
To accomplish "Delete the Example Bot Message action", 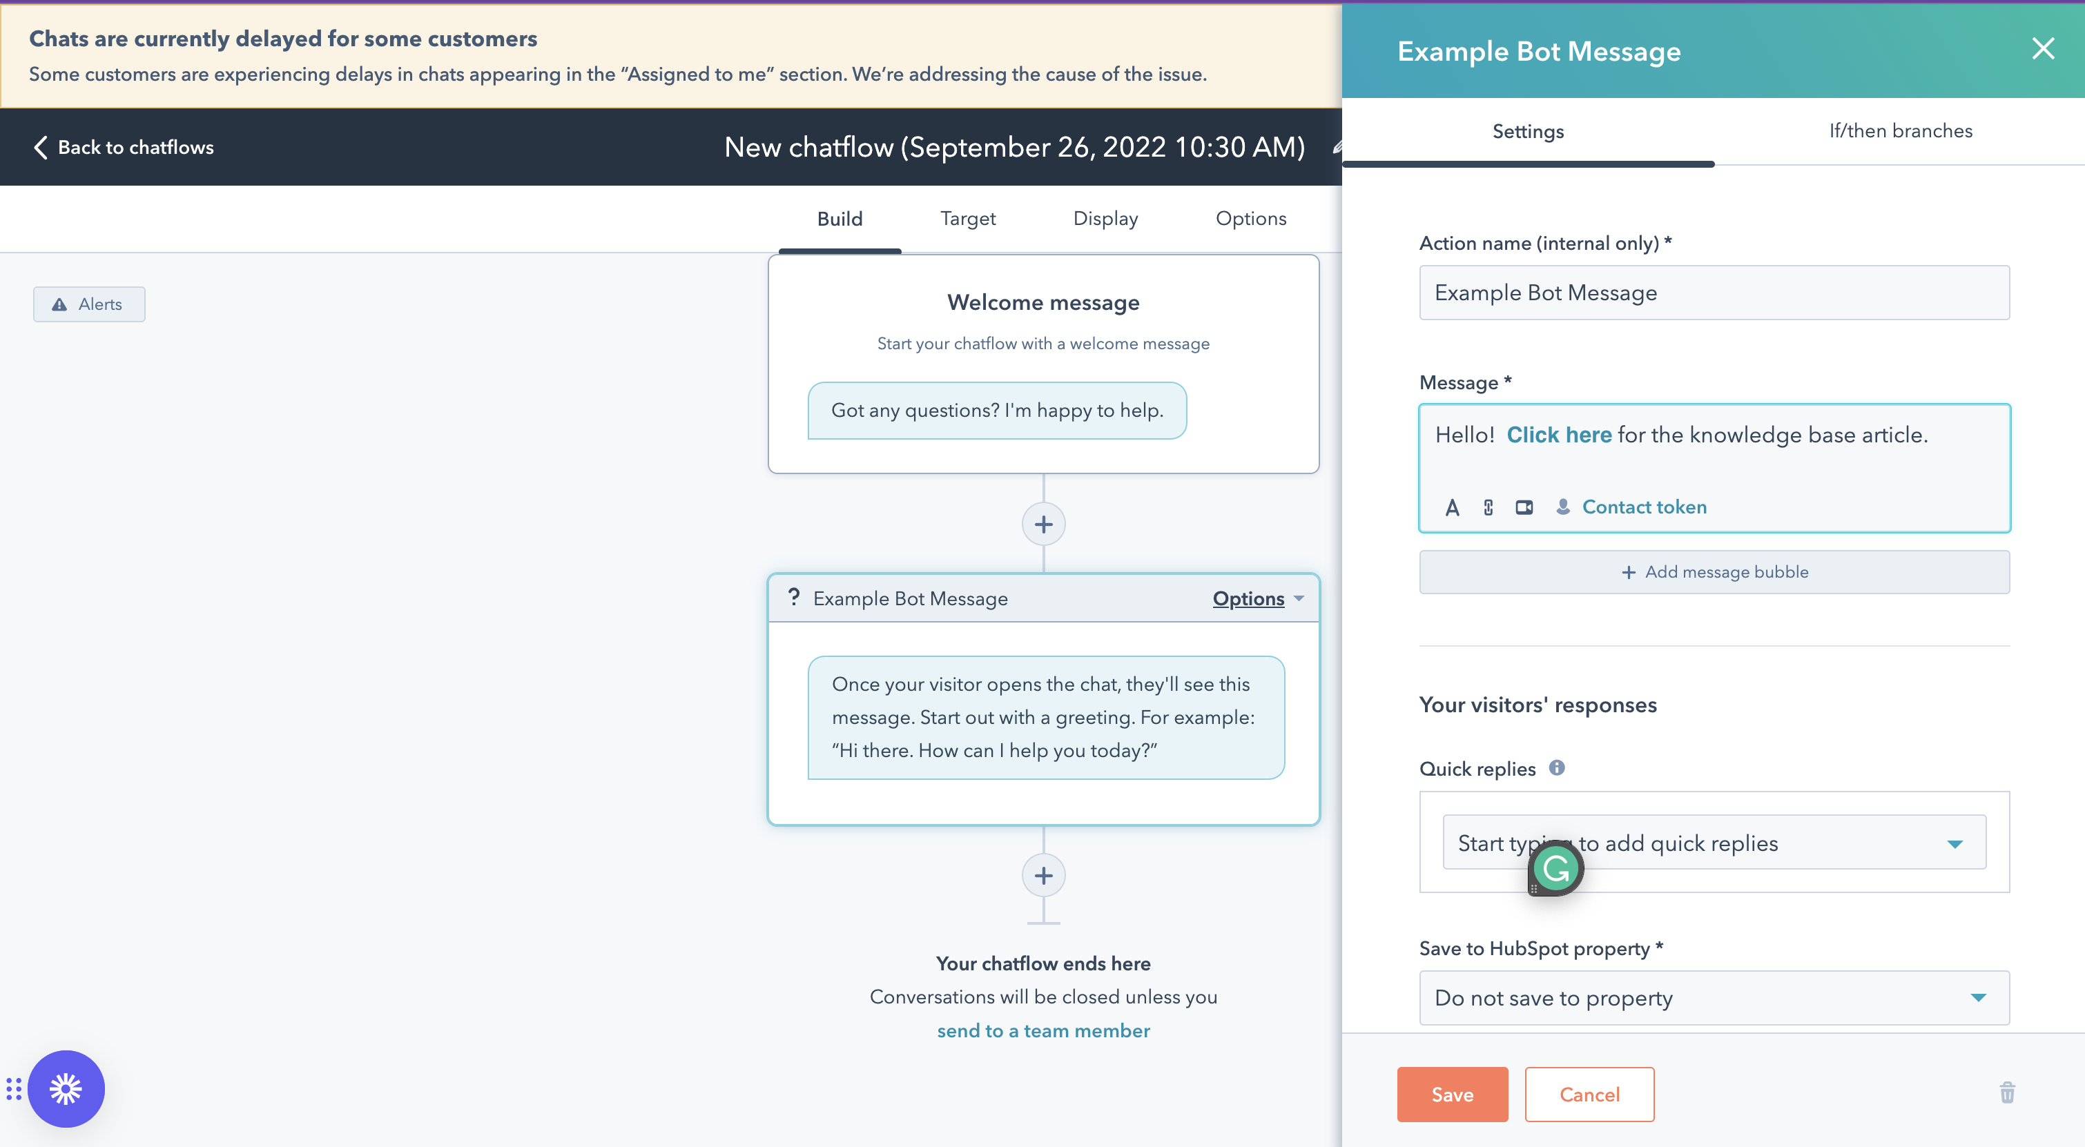I will pyautogui.click(x=2008, y=1094).
